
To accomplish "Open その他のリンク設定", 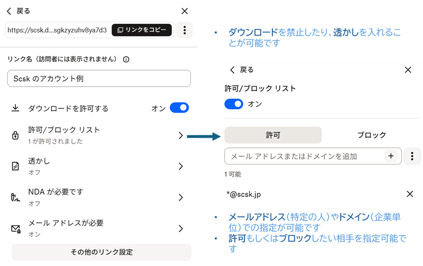I will [x=101, y=252].
